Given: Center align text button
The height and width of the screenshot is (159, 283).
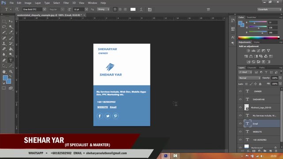Looking at the screenshot, I should tap(120, 9).
